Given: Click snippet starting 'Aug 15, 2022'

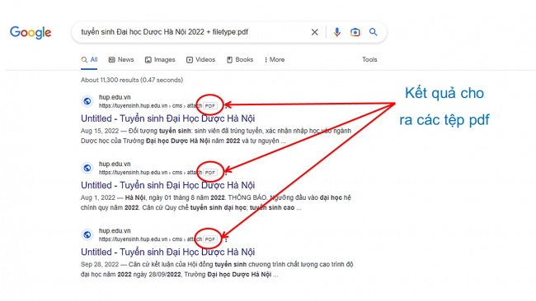Looking at the screenshot, I should tap(216, 136).
